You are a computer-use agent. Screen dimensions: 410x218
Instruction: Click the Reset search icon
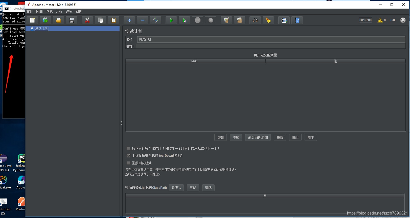click(268, 20)
